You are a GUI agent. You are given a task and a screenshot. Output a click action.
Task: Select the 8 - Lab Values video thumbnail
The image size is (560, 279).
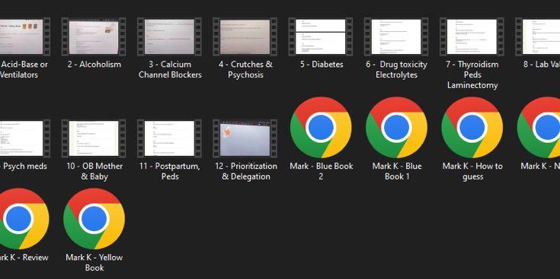point(537,36)
